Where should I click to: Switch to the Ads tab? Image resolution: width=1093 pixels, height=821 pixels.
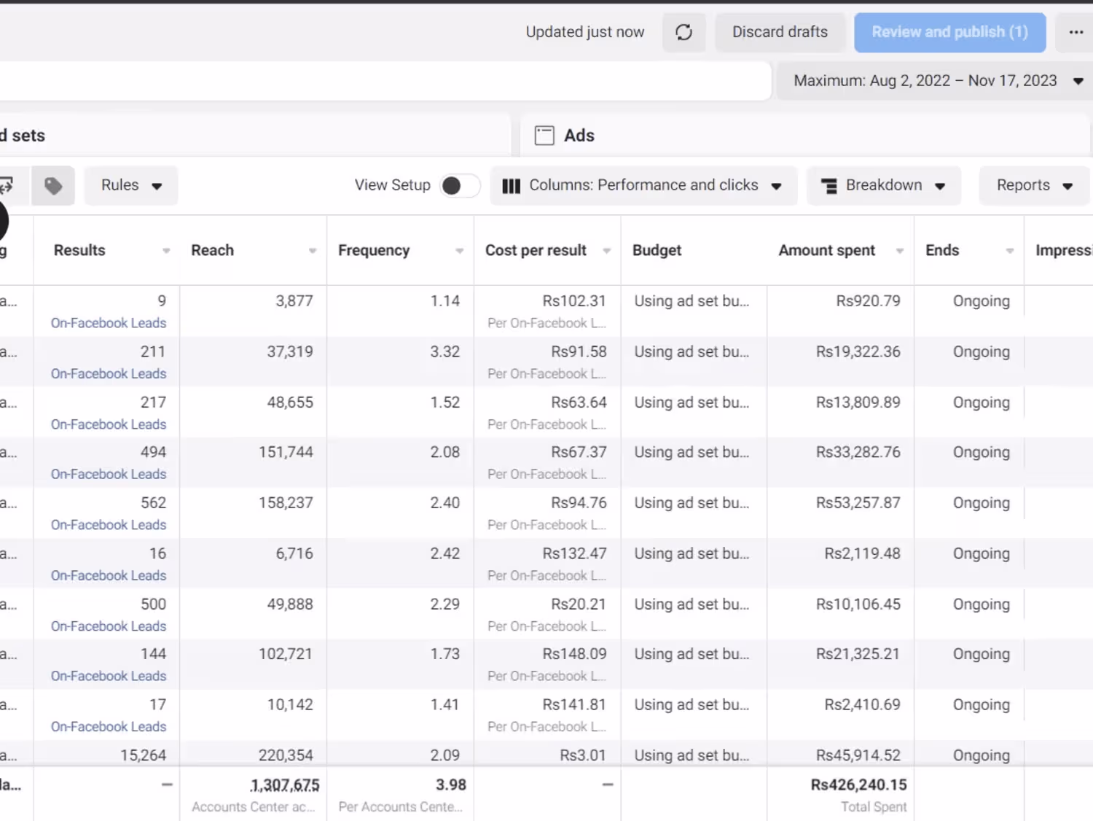pos(579,136)
